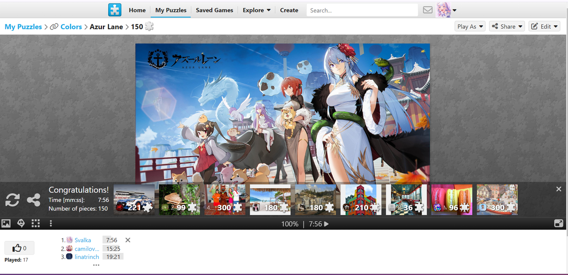
Task: Click the chain link icon before Colors
Action: (x=54, y=27)
